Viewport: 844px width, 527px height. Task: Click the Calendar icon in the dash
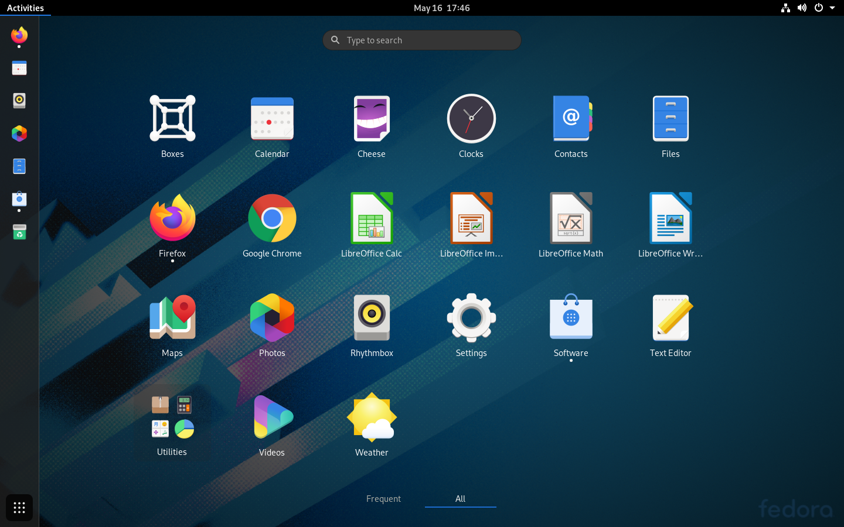pyautogui.click(x=19, y=69)
